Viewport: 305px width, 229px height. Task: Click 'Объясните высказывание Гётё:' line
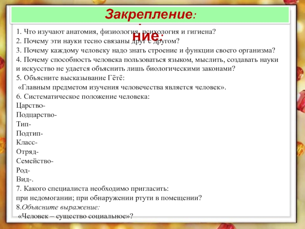[x=70, y=78]
